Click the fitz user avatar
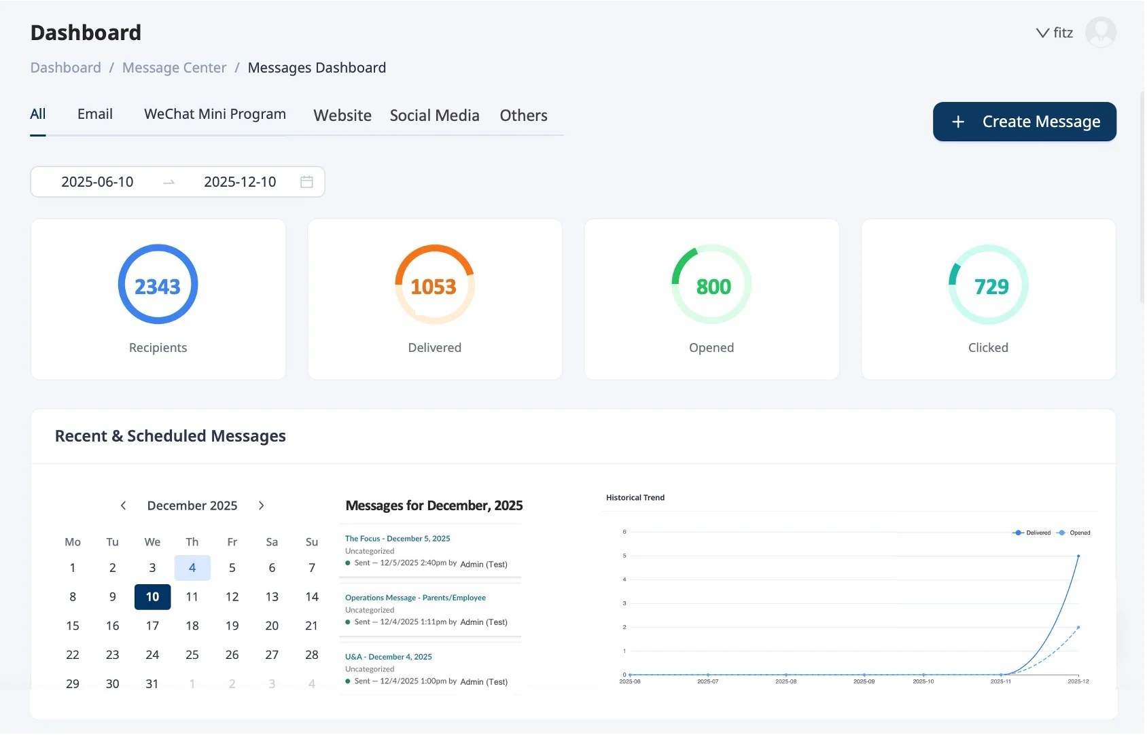The height and width of the screenshot is (735, 1147). (1100, 33)
